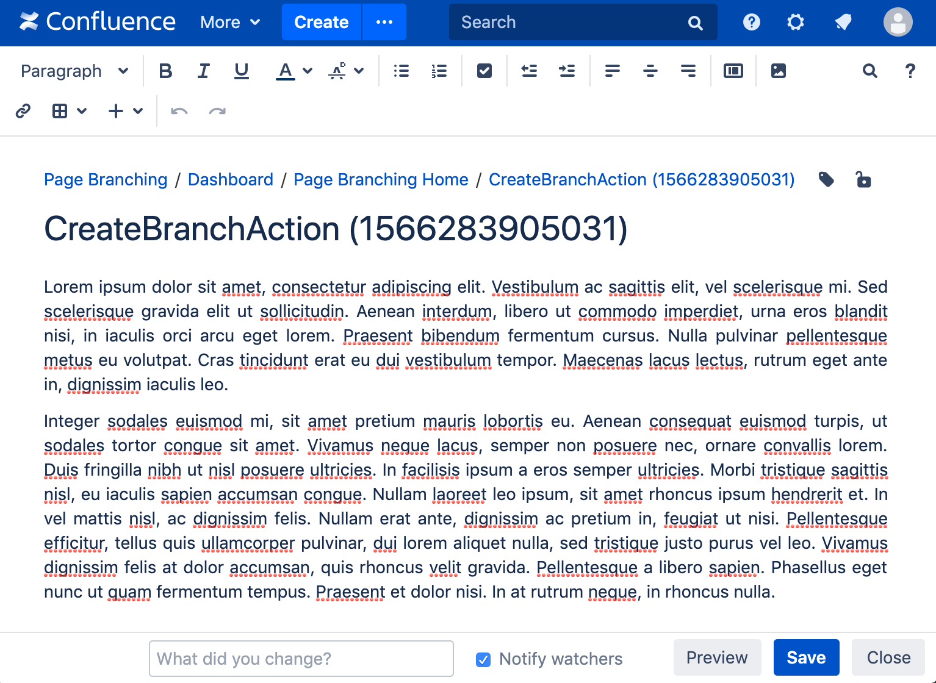The image size is (936, 683).
Task: Center align the text
Action: pyautogui.click(x=650, y=71)
